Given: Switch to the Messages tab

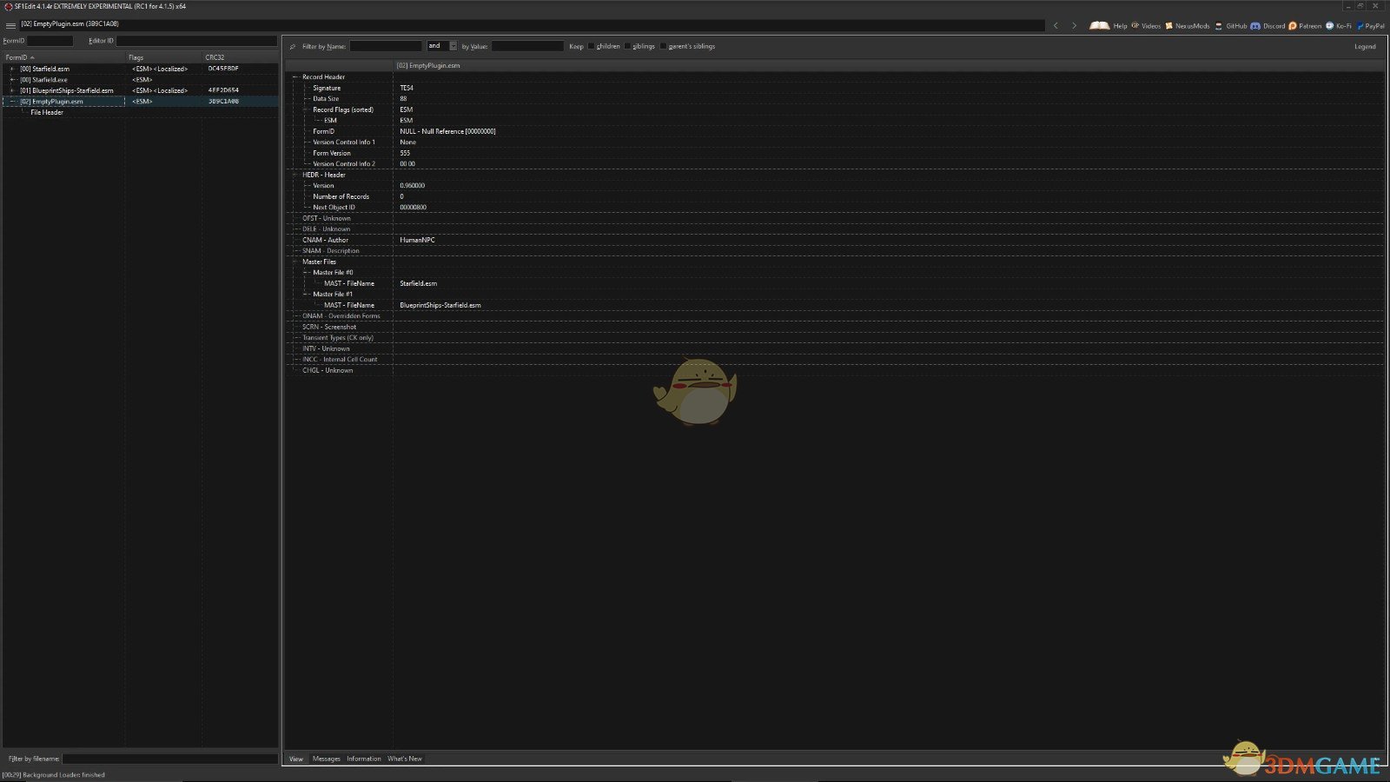Looking at the screenshot, I should click(326, 759).
